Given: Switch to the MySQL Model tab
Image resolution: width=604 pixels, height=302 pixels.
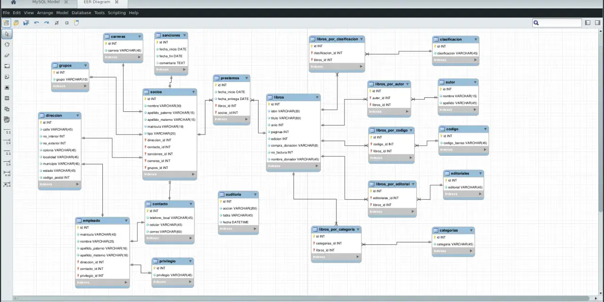Looking at the screenshot, I should coord(46,2).
